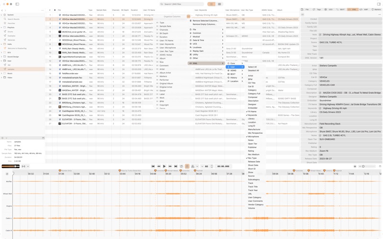Switch to list view mode button
The height and width of the screenshot is (239, 383).
(211, 4)
